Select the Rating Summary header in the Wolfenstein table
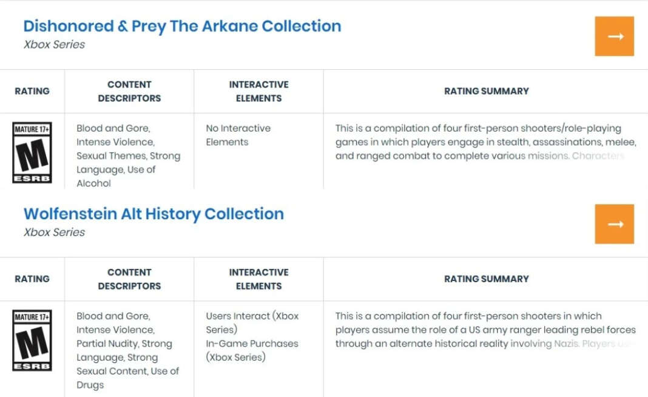648x397 pixels. (486, 279)
